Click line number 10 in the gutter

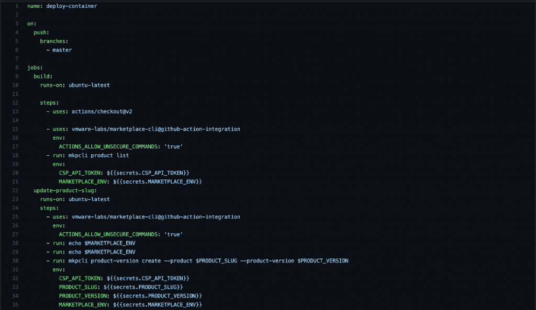(16, 85)
